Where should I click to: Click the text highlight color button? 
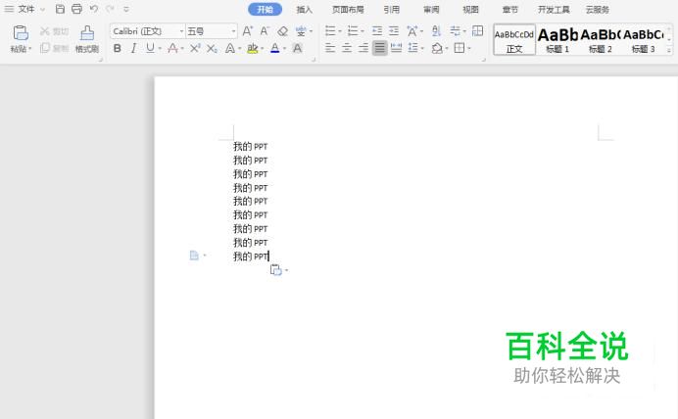click(252, 48)
